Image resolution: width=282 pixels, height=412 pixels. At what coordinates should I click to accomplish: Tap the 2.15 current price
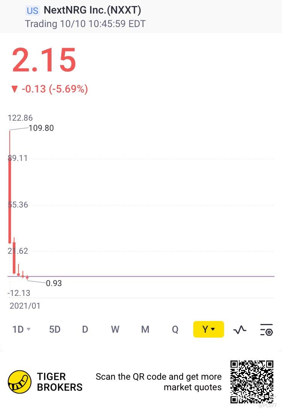(x=44, y=60)
